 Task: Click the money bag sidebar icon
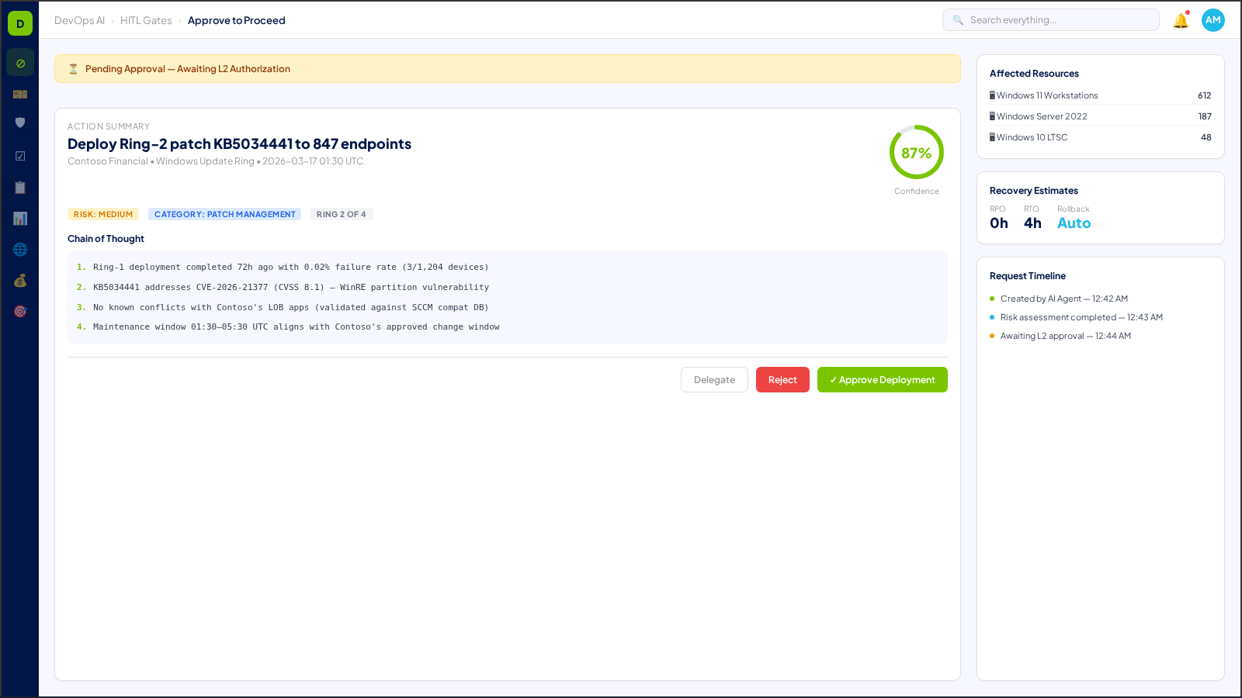[19, 281]
